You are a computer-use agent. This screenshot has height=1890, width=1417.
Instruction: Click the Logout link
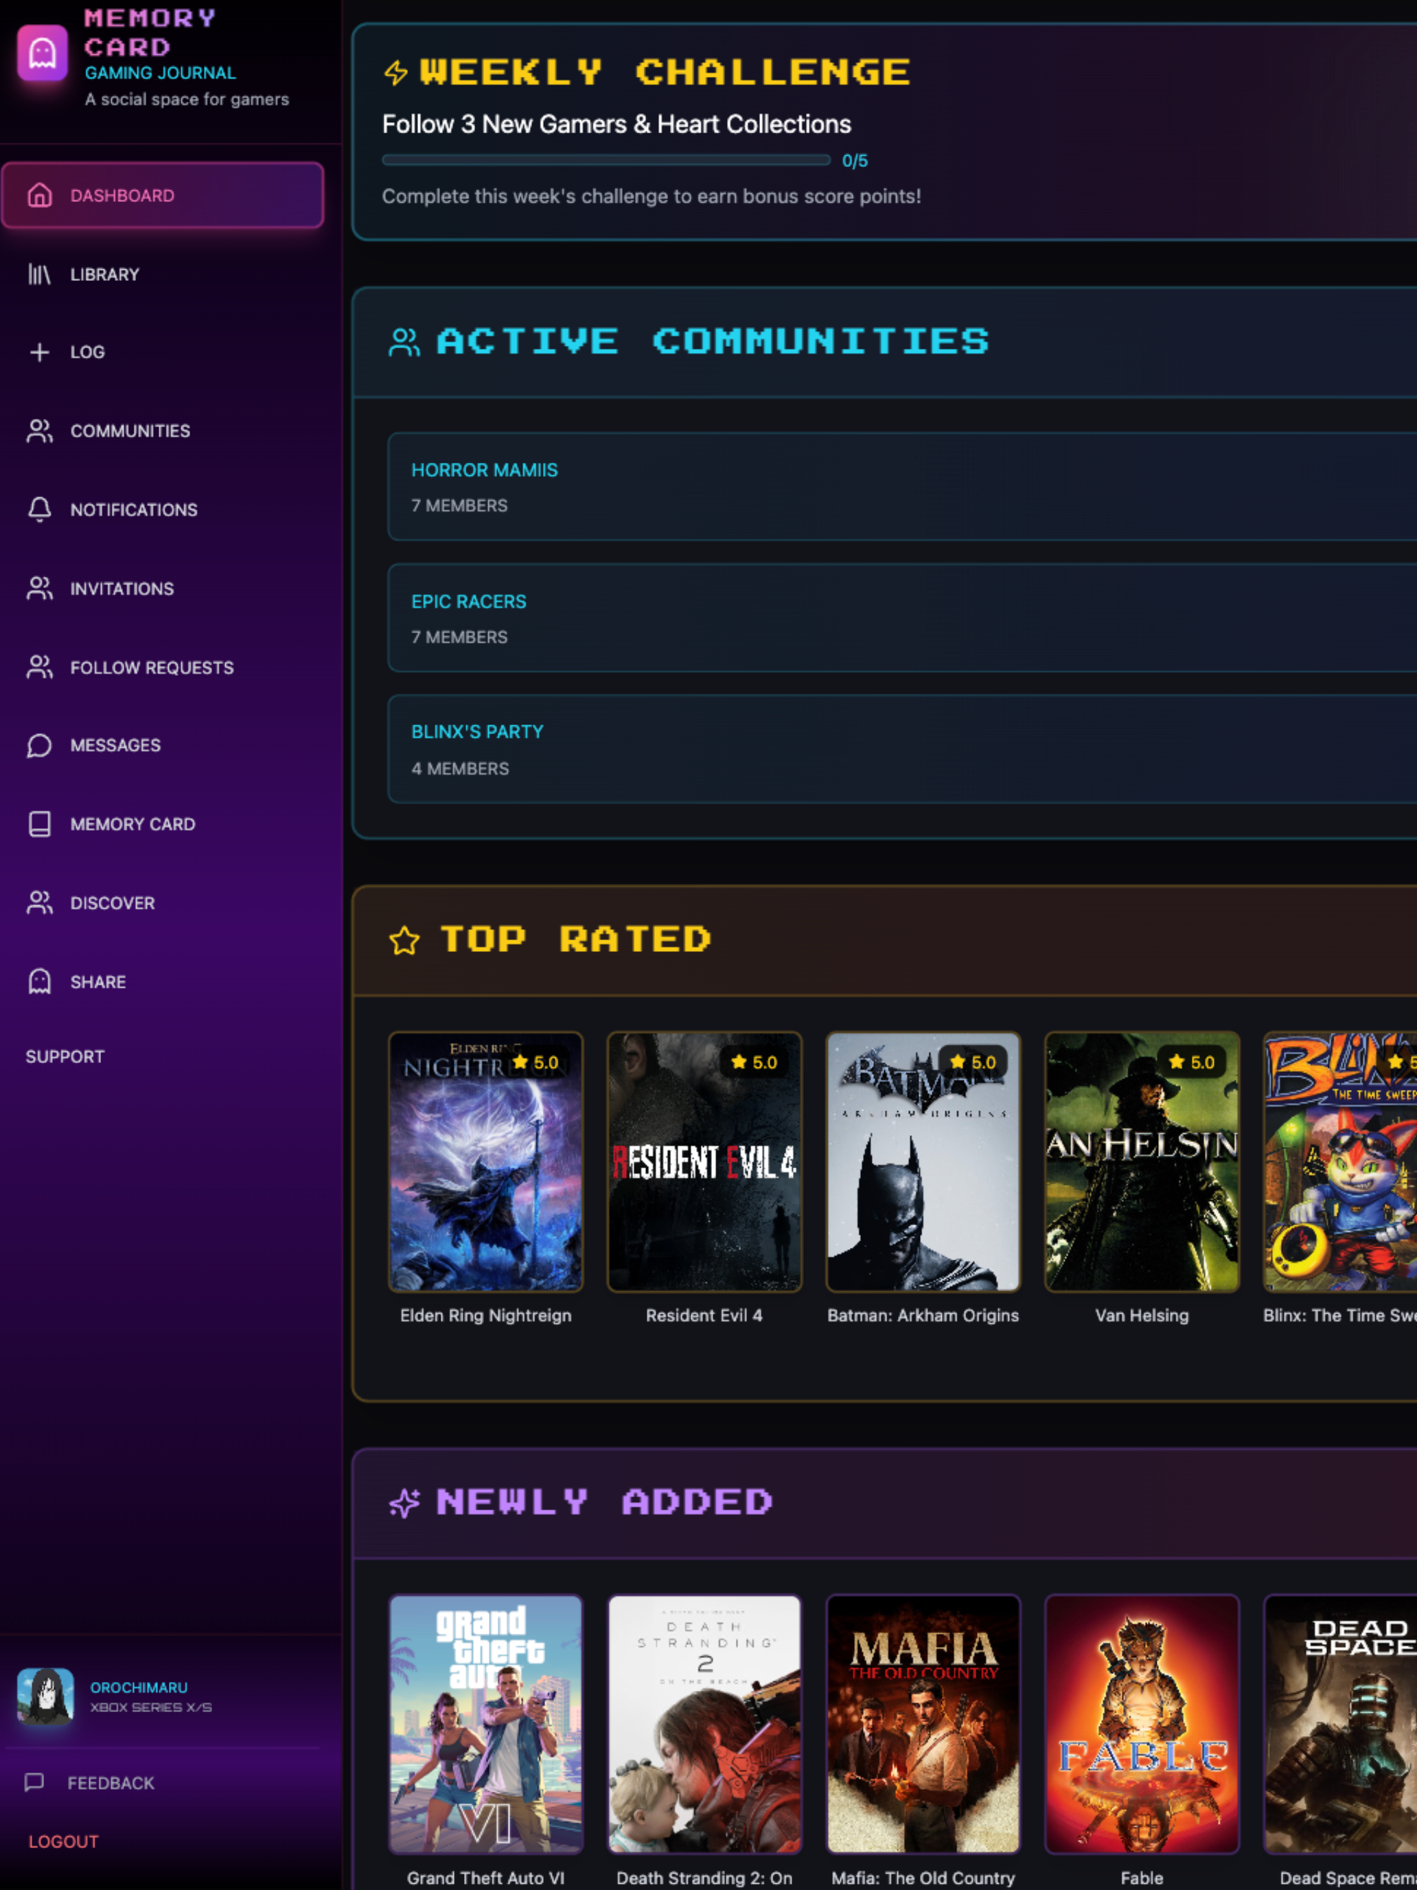point(63,1841)
